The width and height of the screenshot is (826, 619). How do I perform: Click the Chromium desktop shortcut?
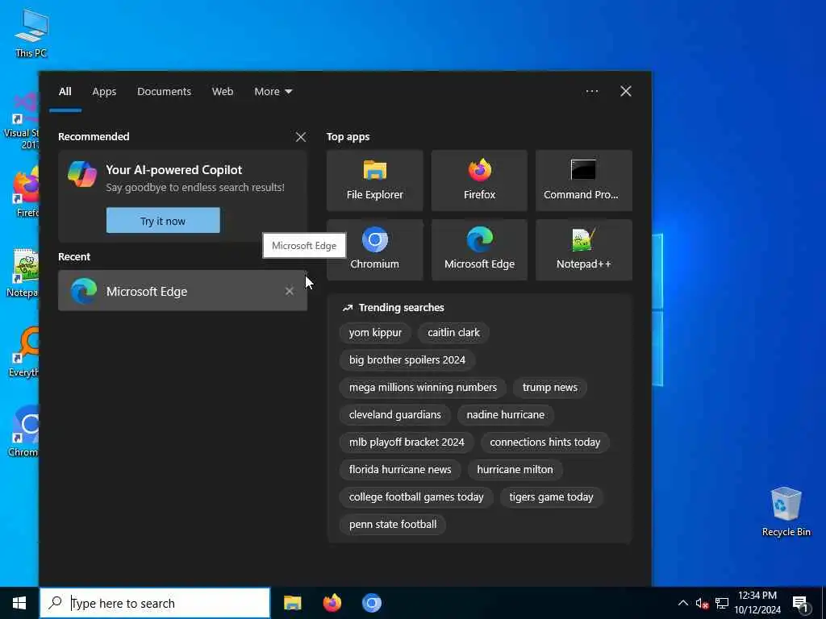tap(23, 432)
